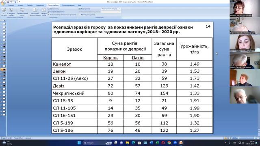This screenshot has height=146, width=260.
Task: Open slide show setup settings
Action: (35, 12)
